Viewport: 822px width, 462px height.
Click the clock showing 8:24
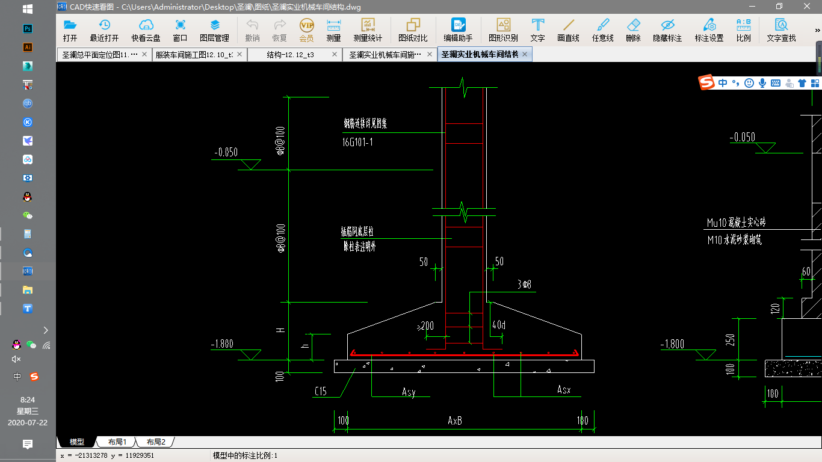(x=28, y=399)
